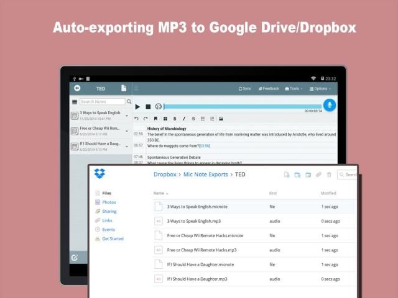Image resolution: width=398 pixels, height=298 pixels.
Task: Select Sharing in the Dropbox sidebar
Action: click(x=109, y=212)
